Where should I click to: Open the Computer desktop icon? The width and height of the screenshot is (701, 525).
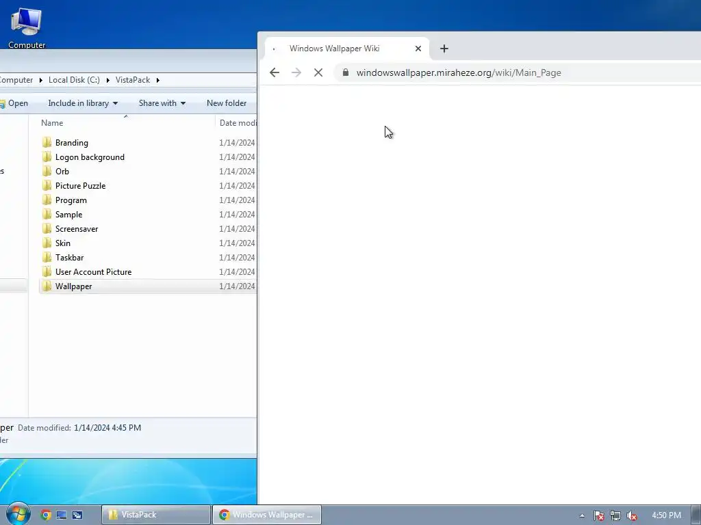pyautogui.click(x=27, y=27)
